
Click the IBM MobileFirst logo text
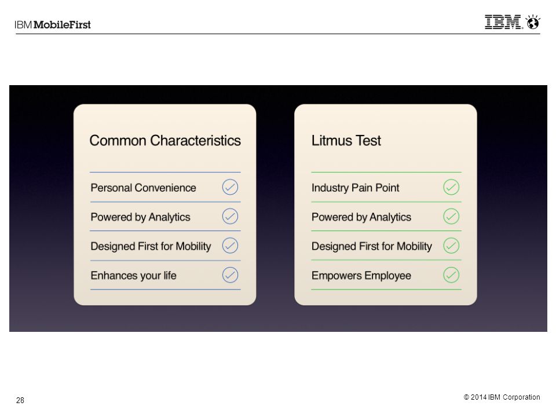click(53, 25)
